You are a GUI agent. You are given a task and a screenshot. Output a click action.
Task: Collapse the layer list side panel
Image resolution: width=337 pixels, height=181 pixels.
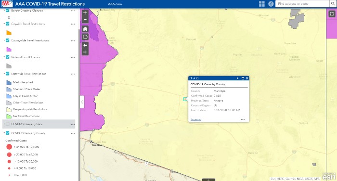[x=82, y=102]
